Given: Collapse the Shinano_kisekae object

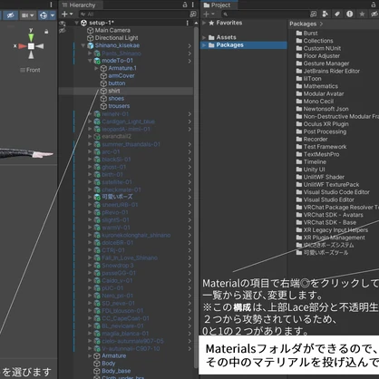Looking at the screenshot, I should pos(83,45).
